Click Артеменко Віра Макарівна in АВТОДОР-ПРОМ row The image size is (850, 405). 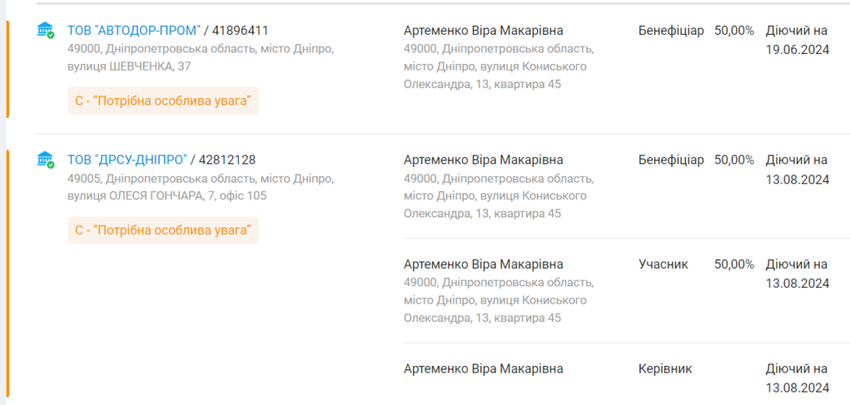pos(484,31)
